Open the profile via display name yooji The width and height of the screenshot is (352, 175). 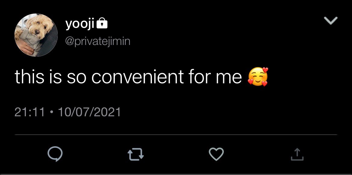point(80,24)
